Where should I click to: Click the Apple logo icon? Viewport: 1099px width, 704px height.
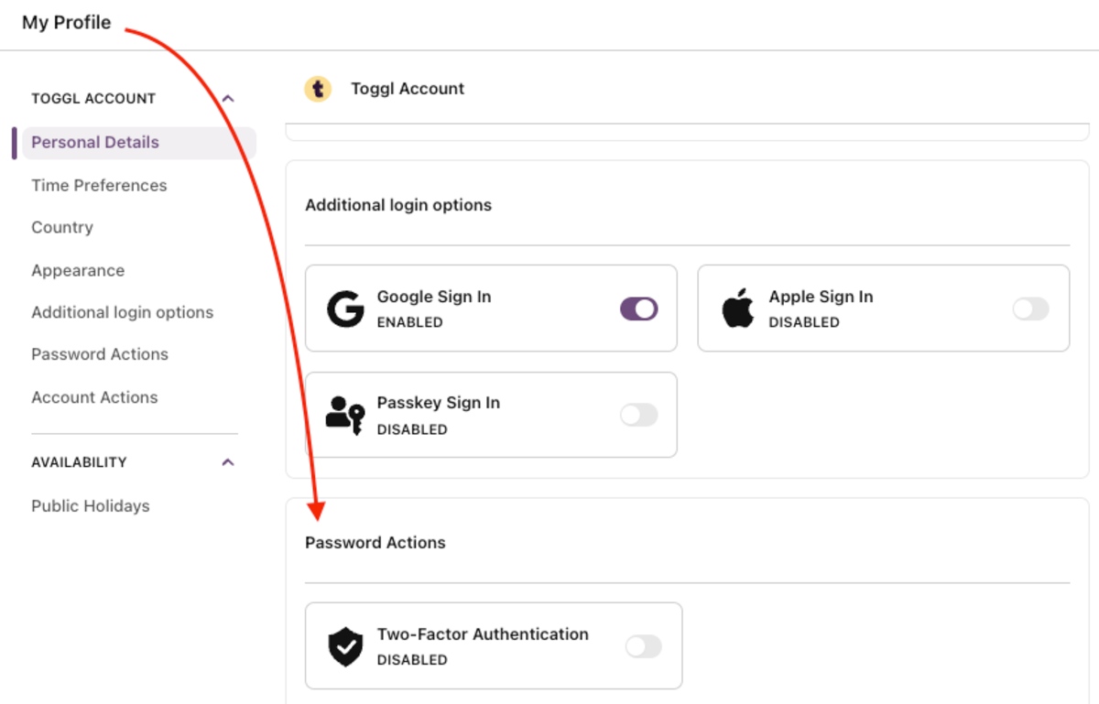point(737,308)
